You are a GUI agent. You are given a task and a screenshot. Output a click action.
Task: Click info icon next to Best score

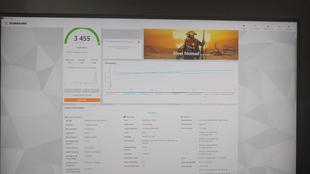tap(96, 60)
